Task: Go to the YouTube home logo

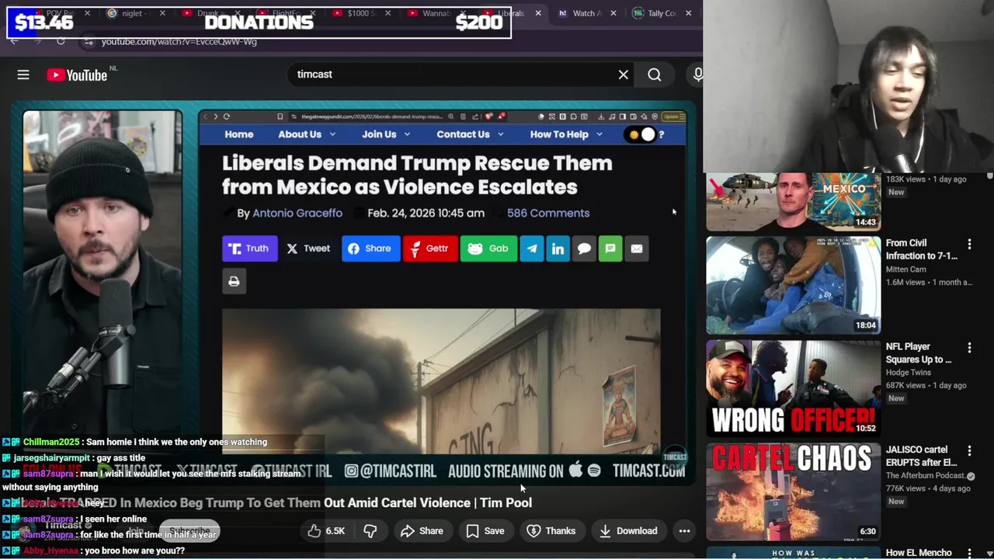Action: pyautogui.click(x=76, y=75)
